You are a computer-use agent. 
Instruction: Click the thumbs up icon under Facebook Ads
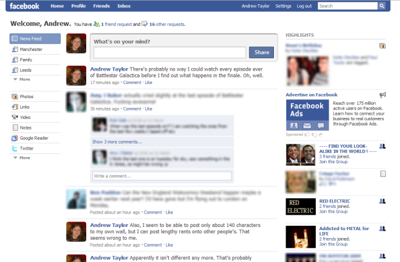pos(308,134)
